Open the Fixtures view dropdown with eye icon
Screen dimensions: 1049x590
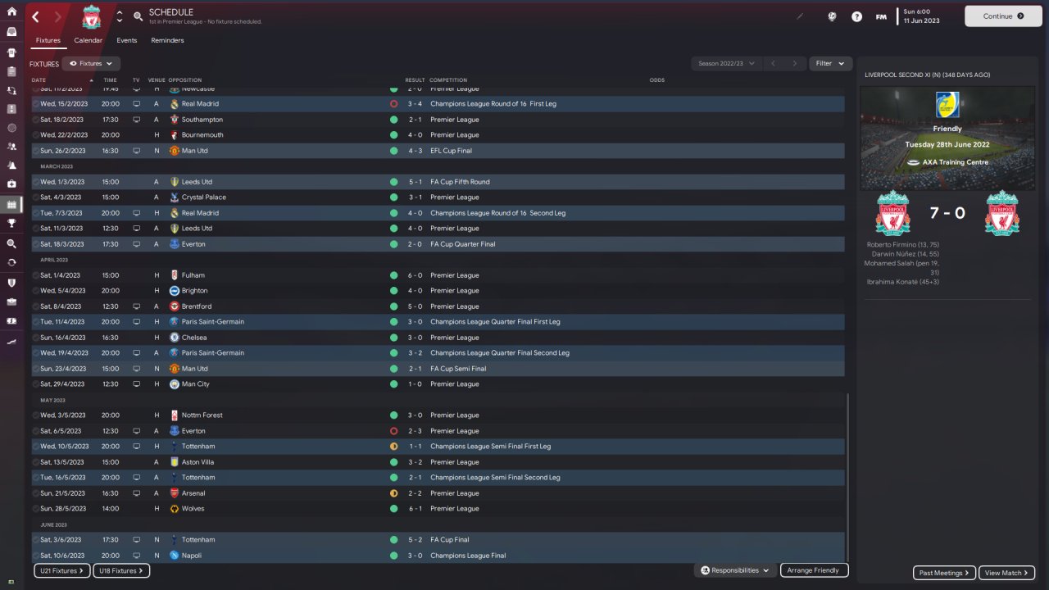click(x=91, y=63)
